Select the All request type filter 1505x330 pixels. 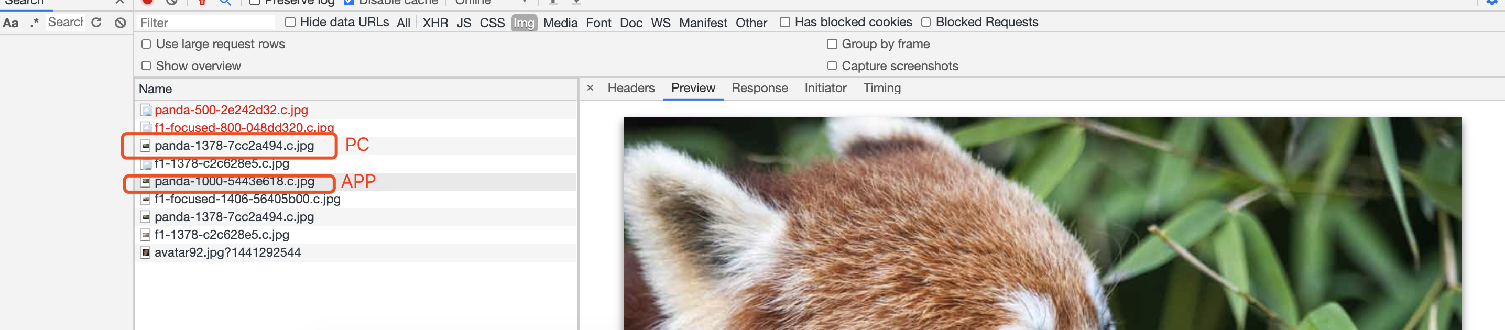pos(403,23)
